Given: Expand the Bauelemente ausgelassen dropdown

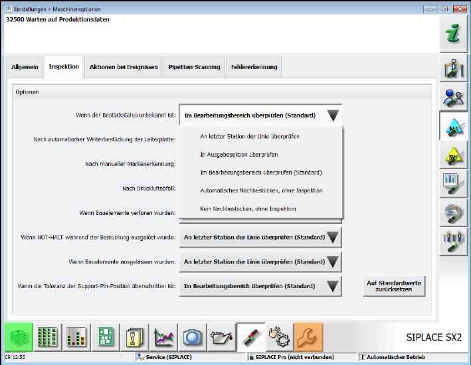Looking at the screenshot, I should click(260, 261).
